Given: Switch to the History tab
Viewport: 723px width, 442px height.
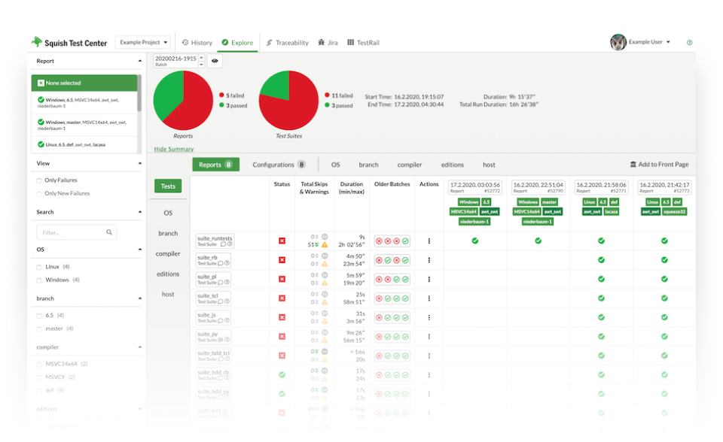Looking at the screenshot, I should point(197,43).
